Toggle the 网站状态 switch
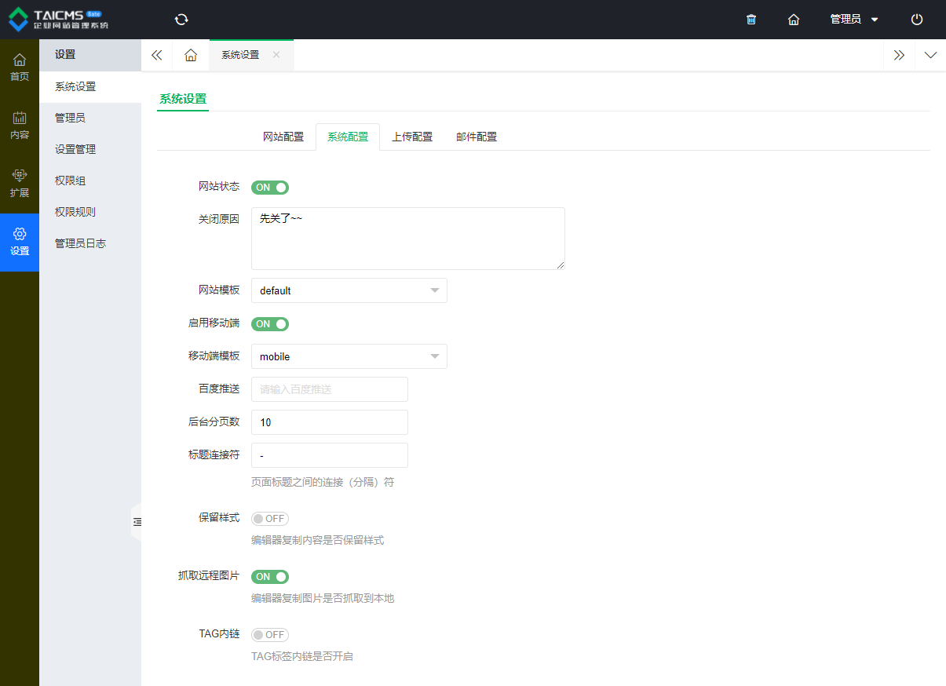 coord(270,188)
